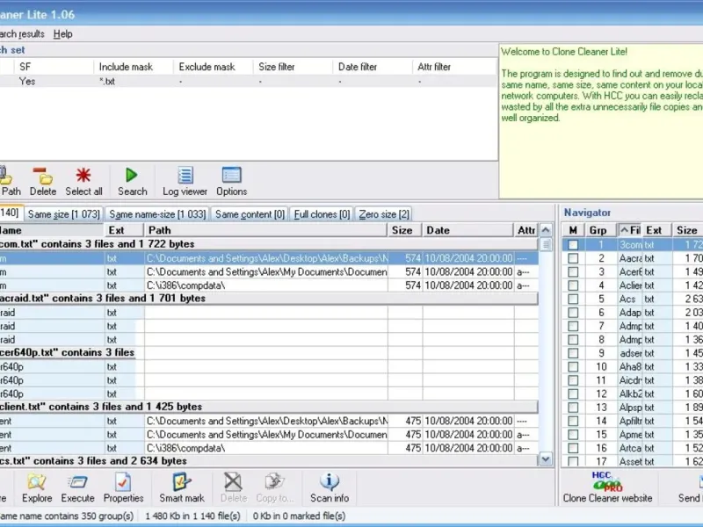
Task: Select Navigator row 4 Aclier
Action: click(632, 285)
